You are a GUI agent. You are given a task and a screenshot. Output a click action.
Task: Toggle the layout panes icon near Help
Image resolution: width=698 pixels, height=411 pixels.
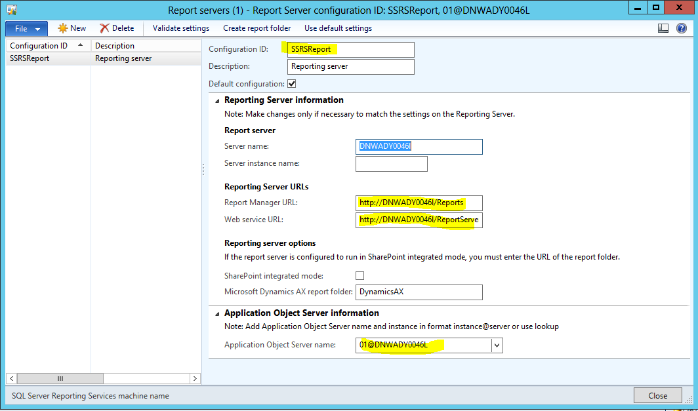[664, 28]
